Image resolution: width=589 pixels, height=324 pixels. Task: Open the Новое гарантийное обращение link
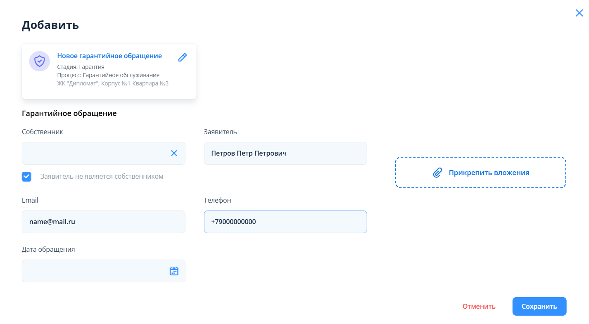point(109,56)
